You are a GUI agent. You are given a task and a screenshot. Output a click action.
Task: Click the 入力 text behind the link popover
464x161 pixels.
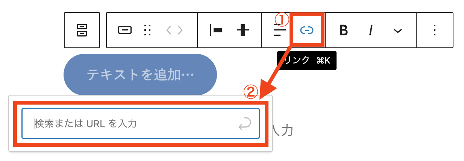[282, 131]
